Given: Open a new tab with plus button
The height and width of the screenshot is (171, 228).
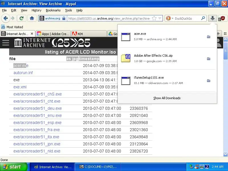Looking at the screenshot, I should (218, 34).
